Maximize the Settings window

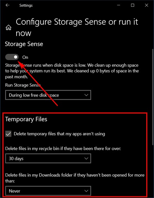132,5
